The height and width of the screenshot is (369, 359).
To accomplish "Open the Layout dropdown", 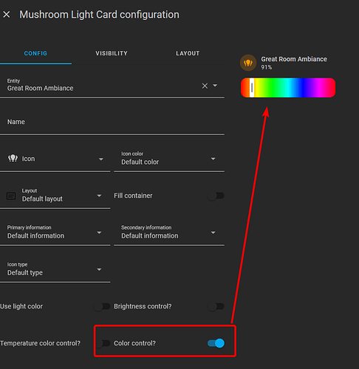I will [x=99, y=196].
